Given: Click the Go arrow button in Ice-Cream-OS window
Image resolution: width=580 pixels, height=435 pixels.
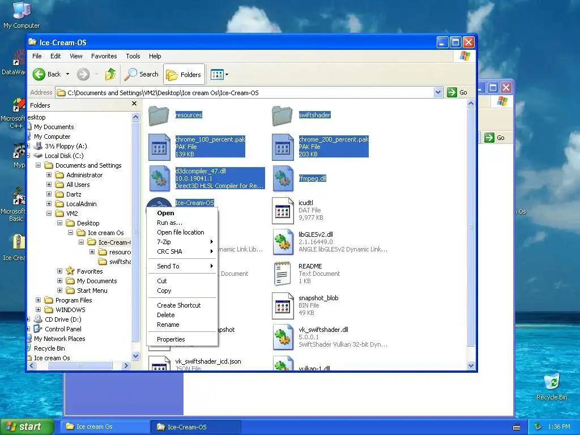Looking at the screenshot, I should coord(451,92).
